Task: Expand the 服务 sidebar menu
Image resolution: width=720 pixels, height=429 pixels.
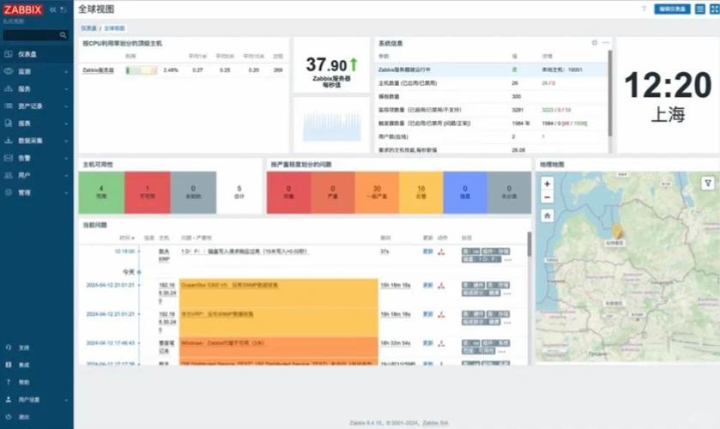Action: click(x=37, y=88)
